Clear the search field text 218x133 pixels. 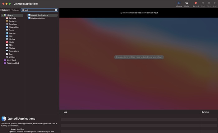56,10
